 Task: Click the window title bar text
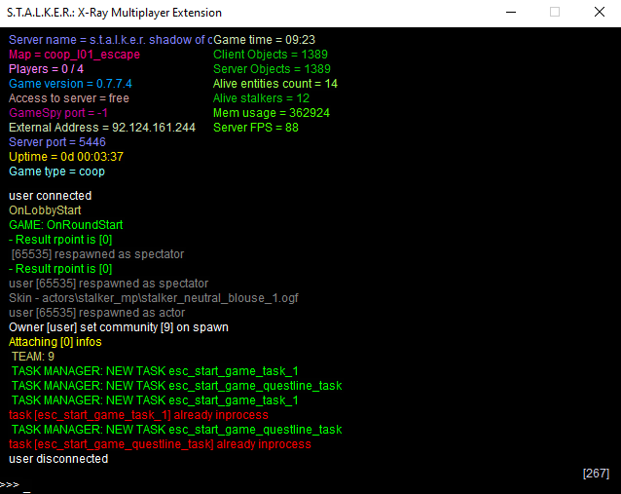pyautogui.click(x=115, y=13)
